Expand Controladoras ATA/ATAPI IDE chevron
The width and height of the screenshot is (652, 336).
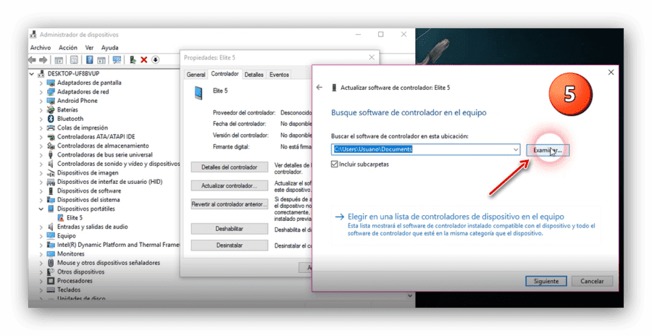point(41,137)
